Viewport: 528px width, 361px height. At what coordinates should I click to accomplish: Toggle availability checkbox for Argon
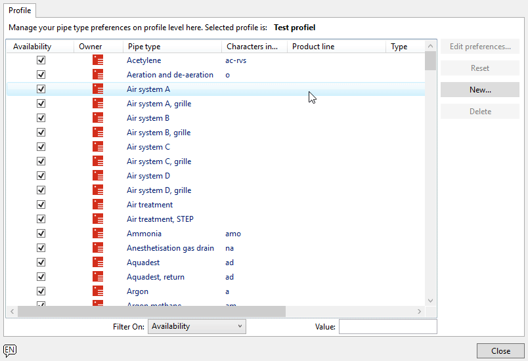(41, 291)
